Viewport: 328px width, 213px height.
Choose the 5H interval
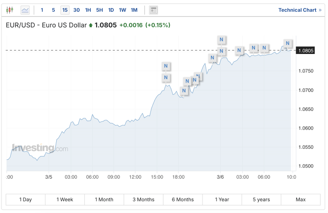99,10
